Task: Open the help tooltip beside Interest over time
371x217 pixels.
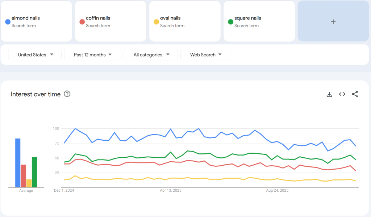Action: [x=67, y=94]
